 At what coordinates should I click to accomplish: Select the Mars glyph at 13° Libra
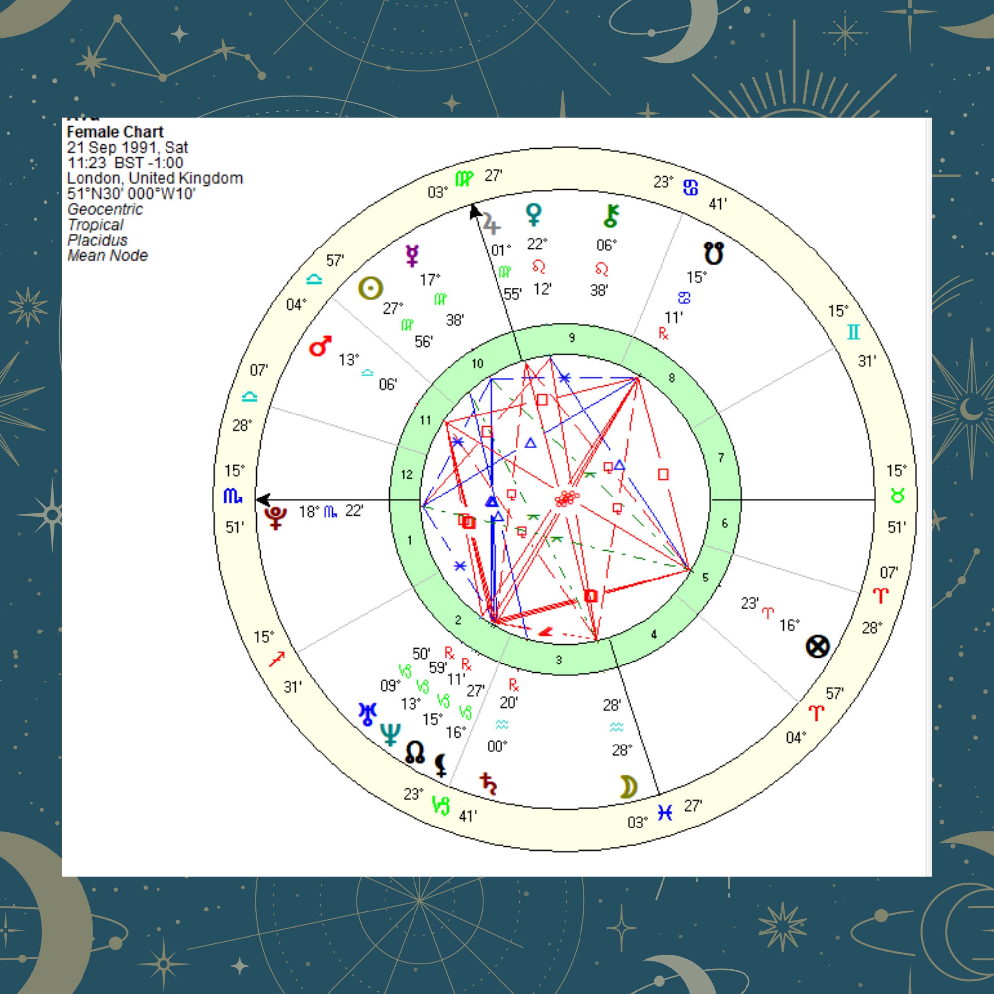click(x=319, y=347)
